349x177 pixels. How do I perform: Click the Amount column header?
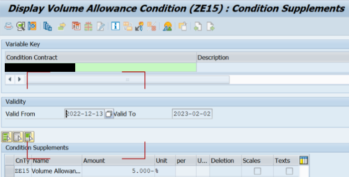click(119, 160)
